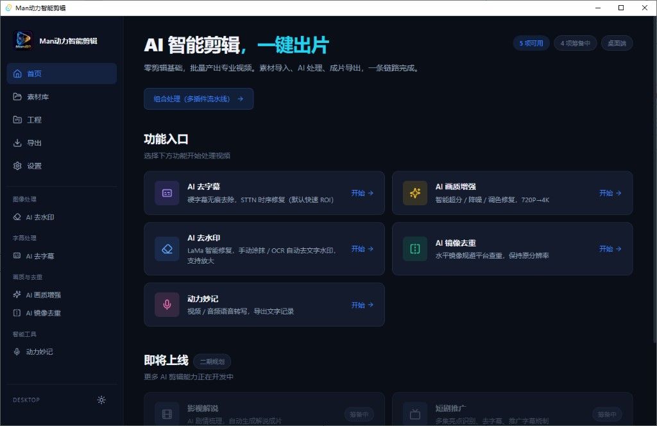Click the 组合处理 (多插件流水线) button

point(199,99)
